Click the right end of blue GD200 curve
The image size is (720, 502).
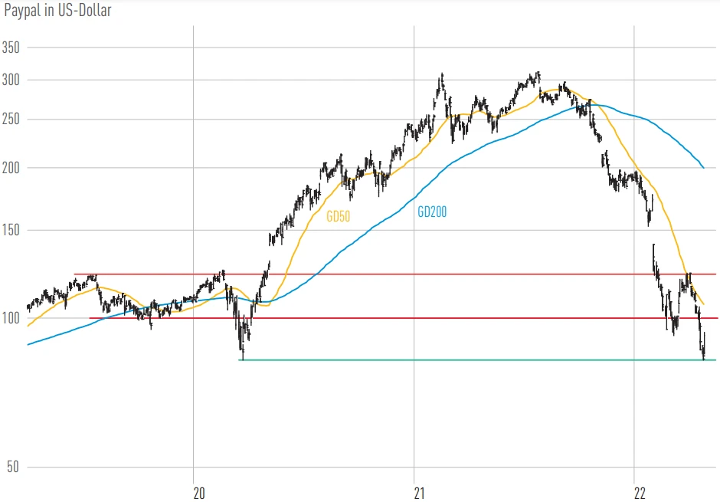point(703,167)
